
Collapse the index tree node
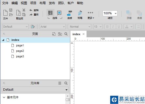[x=3, y=40]
